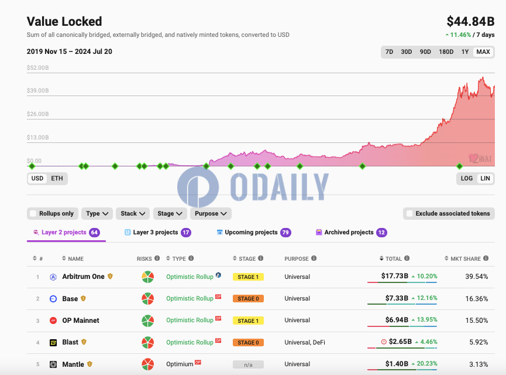Screen dimensions: 506x375
Task: Click the n/a stage badge for Mantle
Action: [x=248, y=364]
